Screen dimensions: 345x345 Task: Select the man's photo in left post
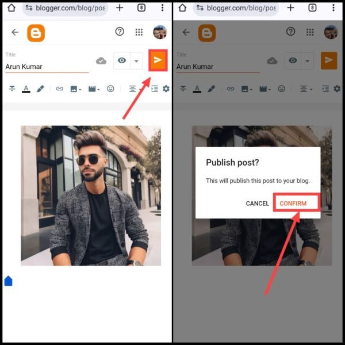tap(91, 195)
